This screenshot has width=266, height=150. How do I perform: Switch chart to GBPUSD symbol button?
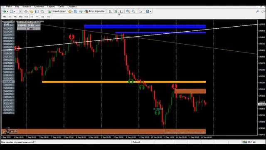[8, 69]
